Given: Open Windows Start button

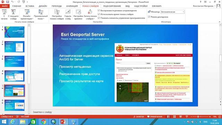Looking at the screenshot, I should pos(4,122).
